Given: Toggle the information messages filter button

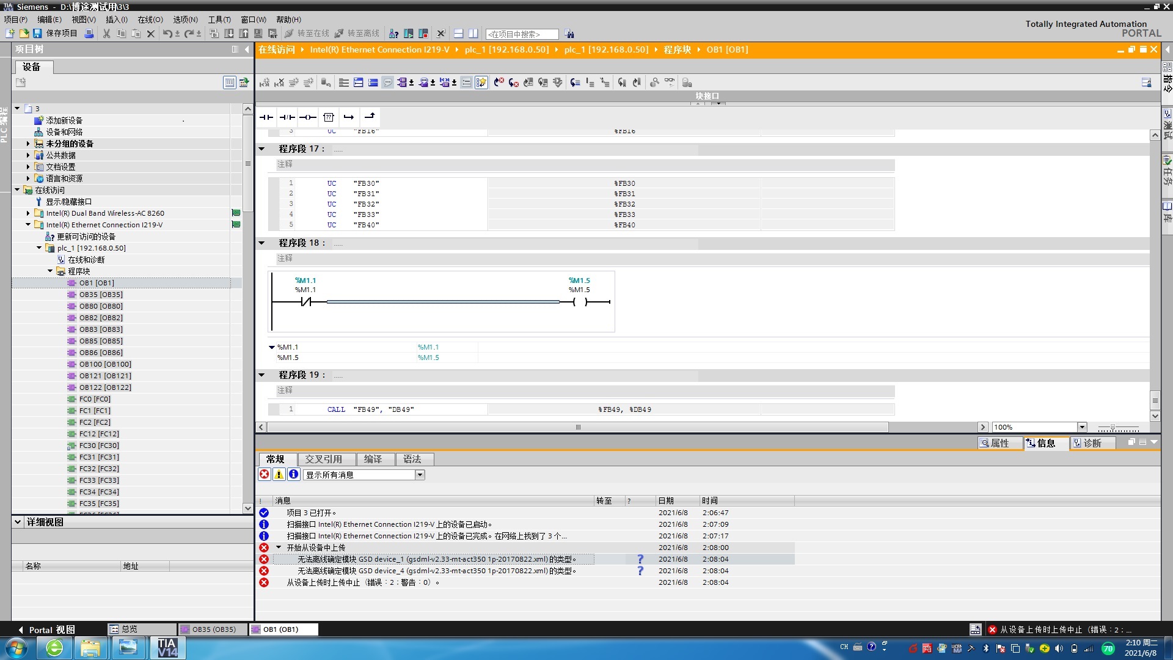Looking at the screenshot, I should 294,475.
